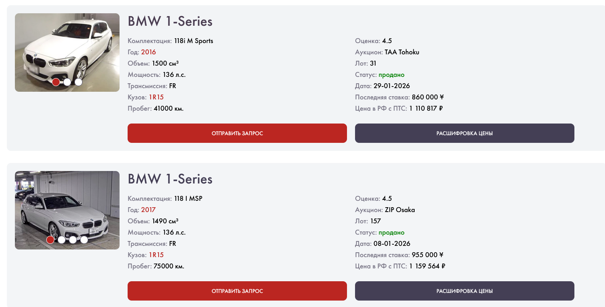Click the 2016 year link
The height and width of the screenshot is (307, 605).
click(x=148, y=52)
